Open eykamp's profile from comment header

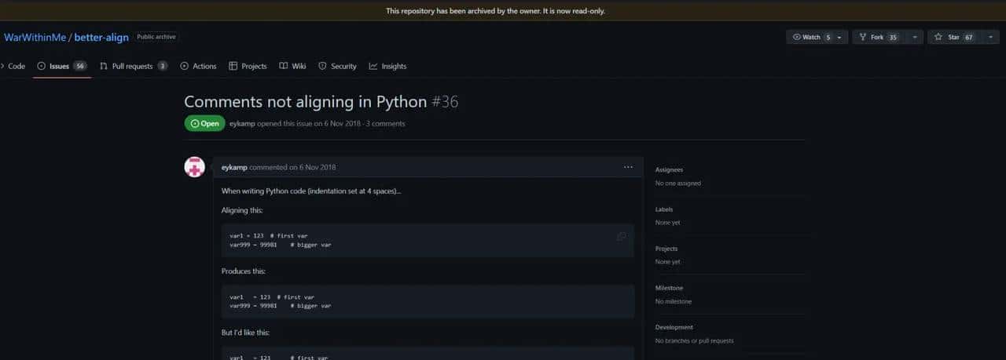coord(234,167)
